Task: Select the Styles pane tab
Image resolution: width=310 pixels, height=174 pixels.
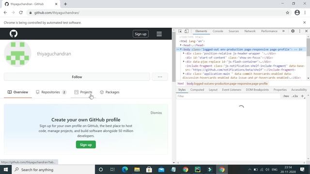Action: (182, 90)
